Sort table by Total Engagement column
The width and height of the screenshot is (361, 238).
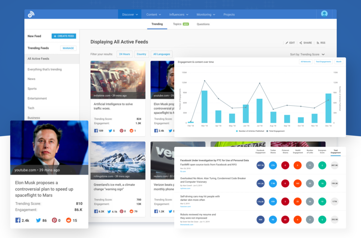pos(336,151)
